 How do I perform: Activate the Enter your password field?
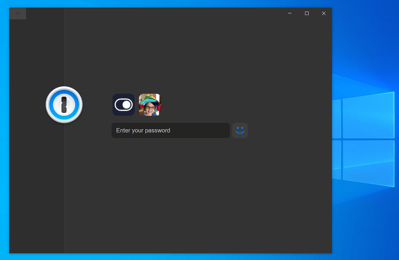(x=170, y=130)
